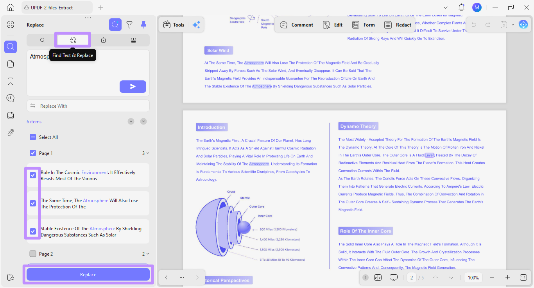
Task: Open the Attachments paperclip icon
Action: [x=11, y=132]
